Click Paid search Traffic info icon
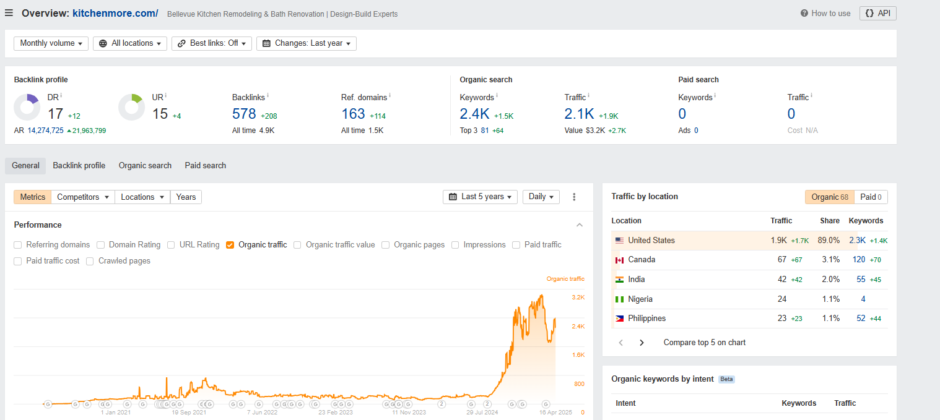 812,95
